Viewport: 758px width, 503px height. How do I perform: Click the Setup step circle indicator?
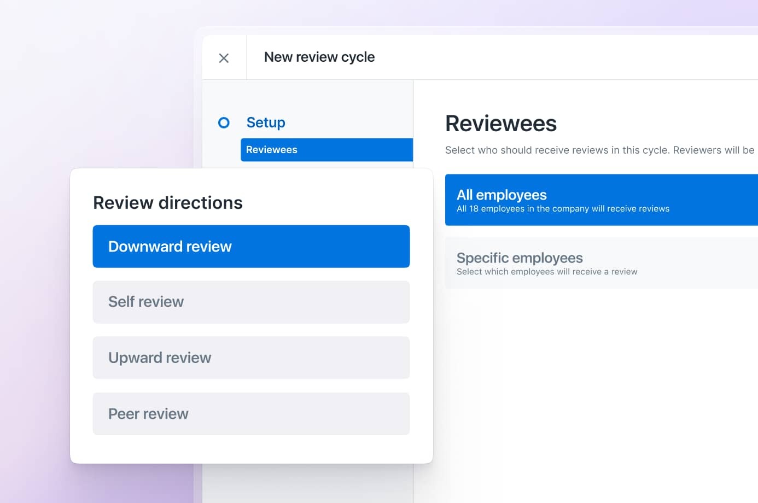(224, 122)
